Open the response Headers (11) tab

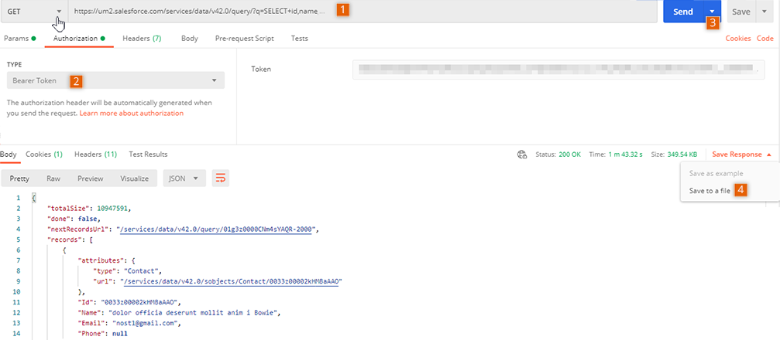pyautogui.click(x=95, y=155)
